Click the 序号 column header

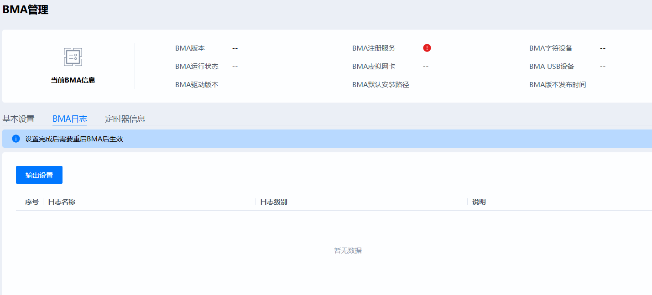point(31,202)
